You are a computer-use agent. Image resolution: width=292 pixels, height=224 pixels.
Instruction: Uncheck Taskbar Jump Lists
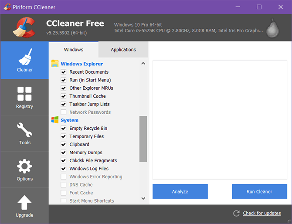point(64,104)
